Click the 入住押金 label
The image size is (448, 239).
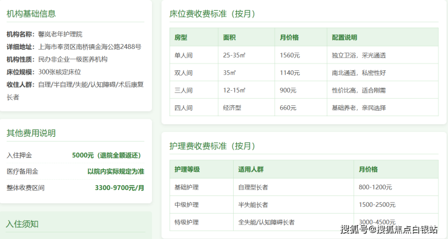coord(19,156)
